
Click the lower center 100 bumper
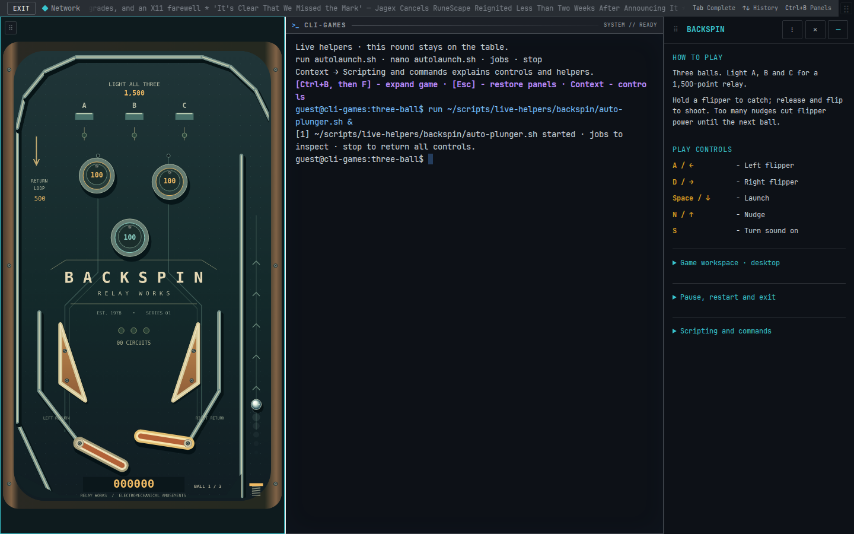click(130, 237)
